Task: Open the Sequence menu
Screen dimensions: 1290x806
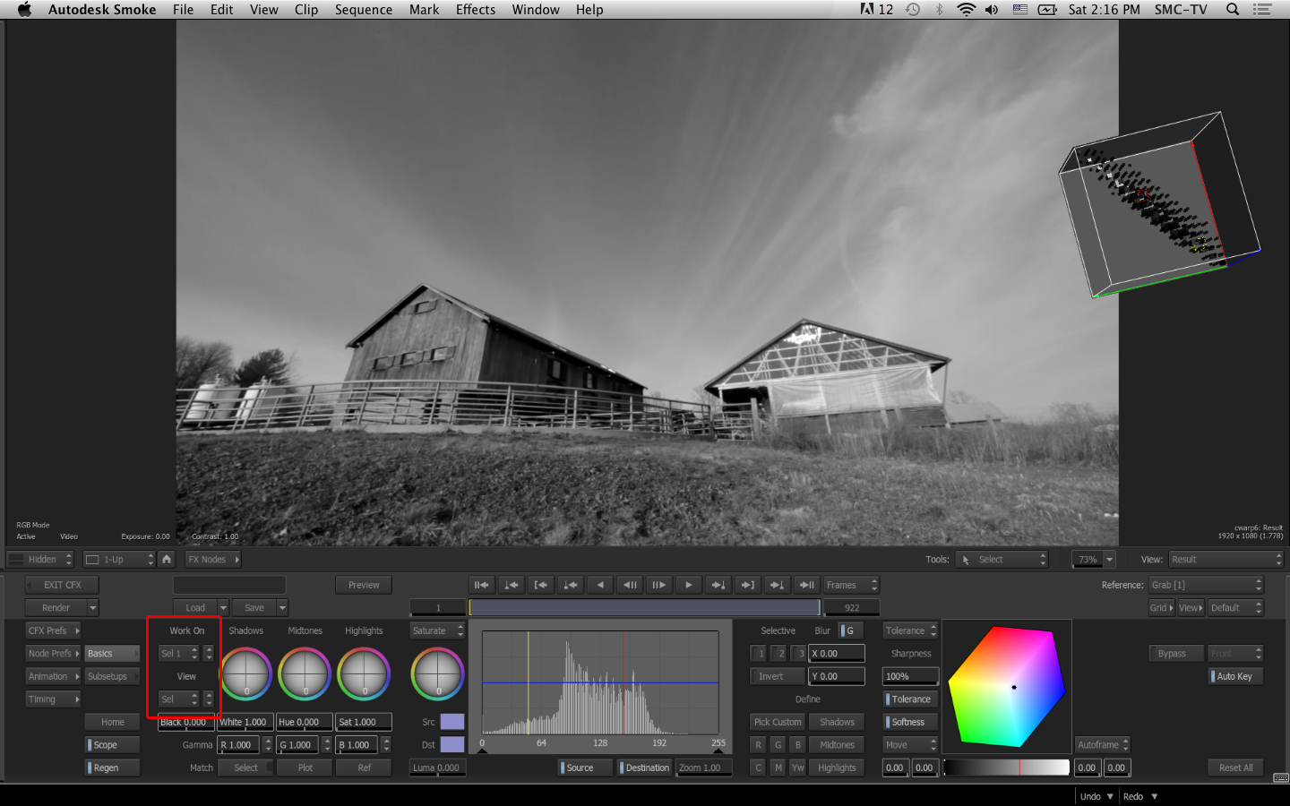Action: (x=363, y=10)
